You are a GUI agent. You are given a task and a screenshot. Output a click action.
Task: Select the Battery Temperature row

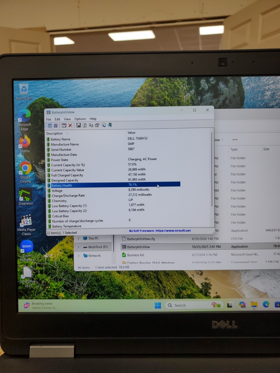pyautogui.click(x=114, y=226)
